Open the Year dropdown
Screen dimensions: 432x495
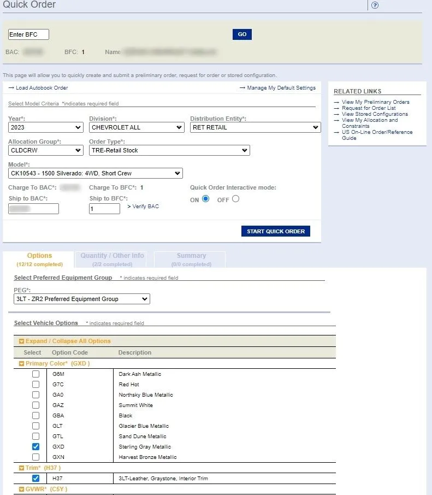click(46, 127)
